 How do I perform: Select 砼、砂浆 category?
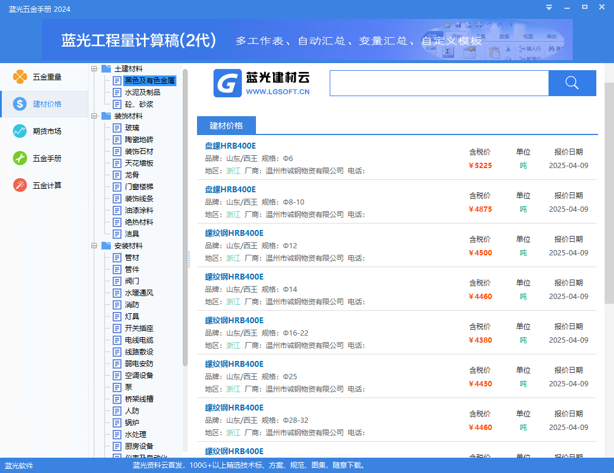pyautogui.click(x=139, y=104)
